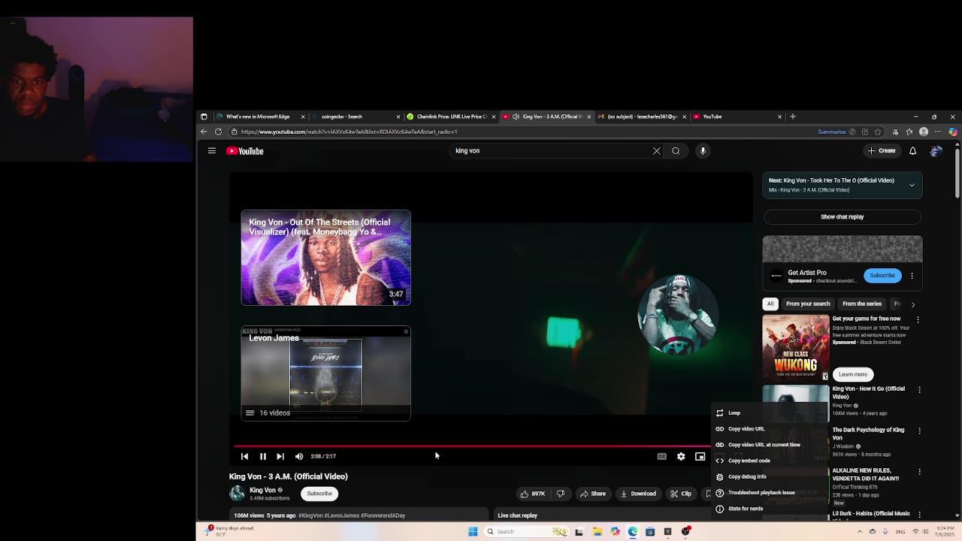
Task: Open options for Lil Durk Habits video
Action: point(919,514)
